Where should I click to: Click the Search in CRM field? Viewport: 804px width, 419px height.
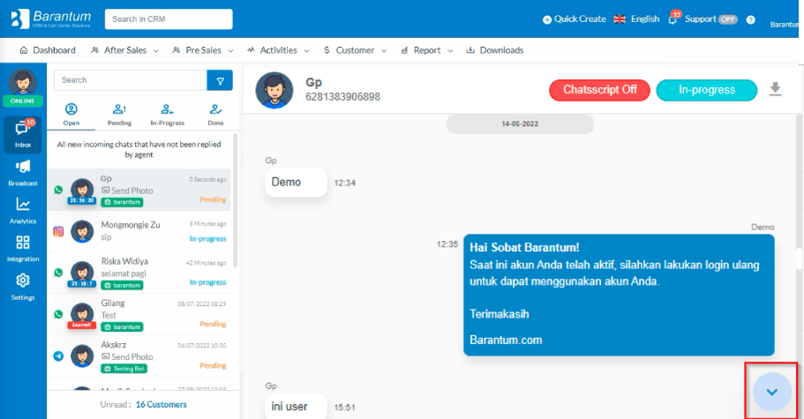point(168,19)
